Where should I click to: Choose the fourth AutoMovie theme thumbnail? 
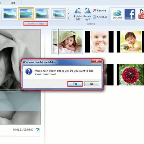(x=58, y=14)
